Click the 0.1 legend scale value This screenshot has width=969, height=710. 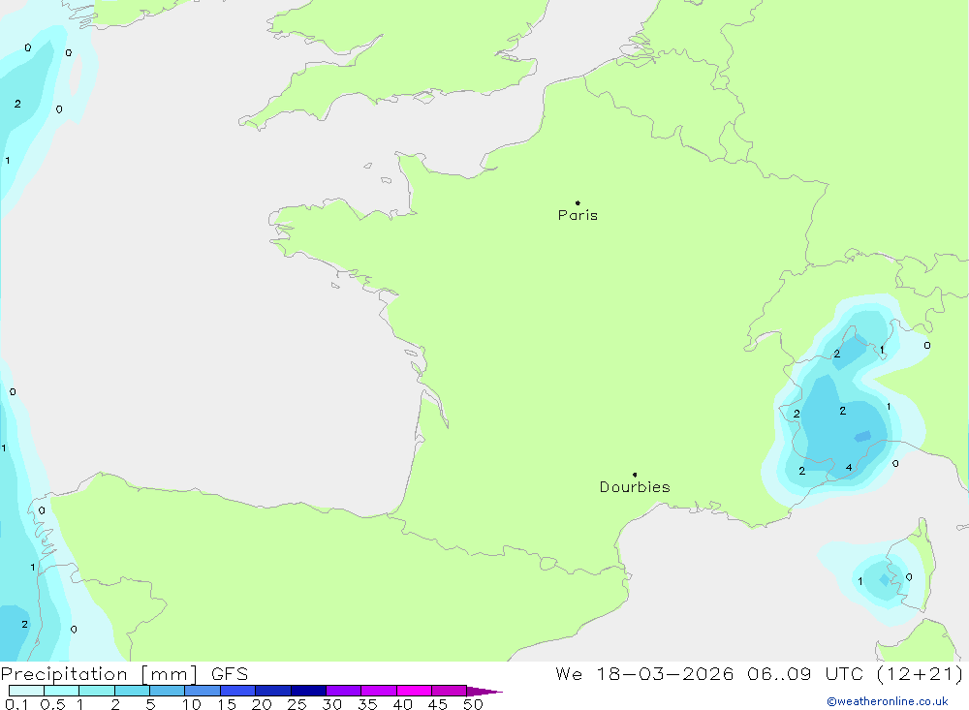pos(16,704)
